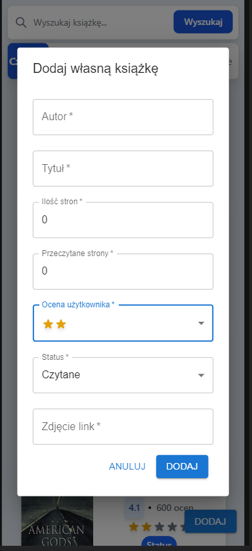Click the Ilość stron number field

(123, 220)
